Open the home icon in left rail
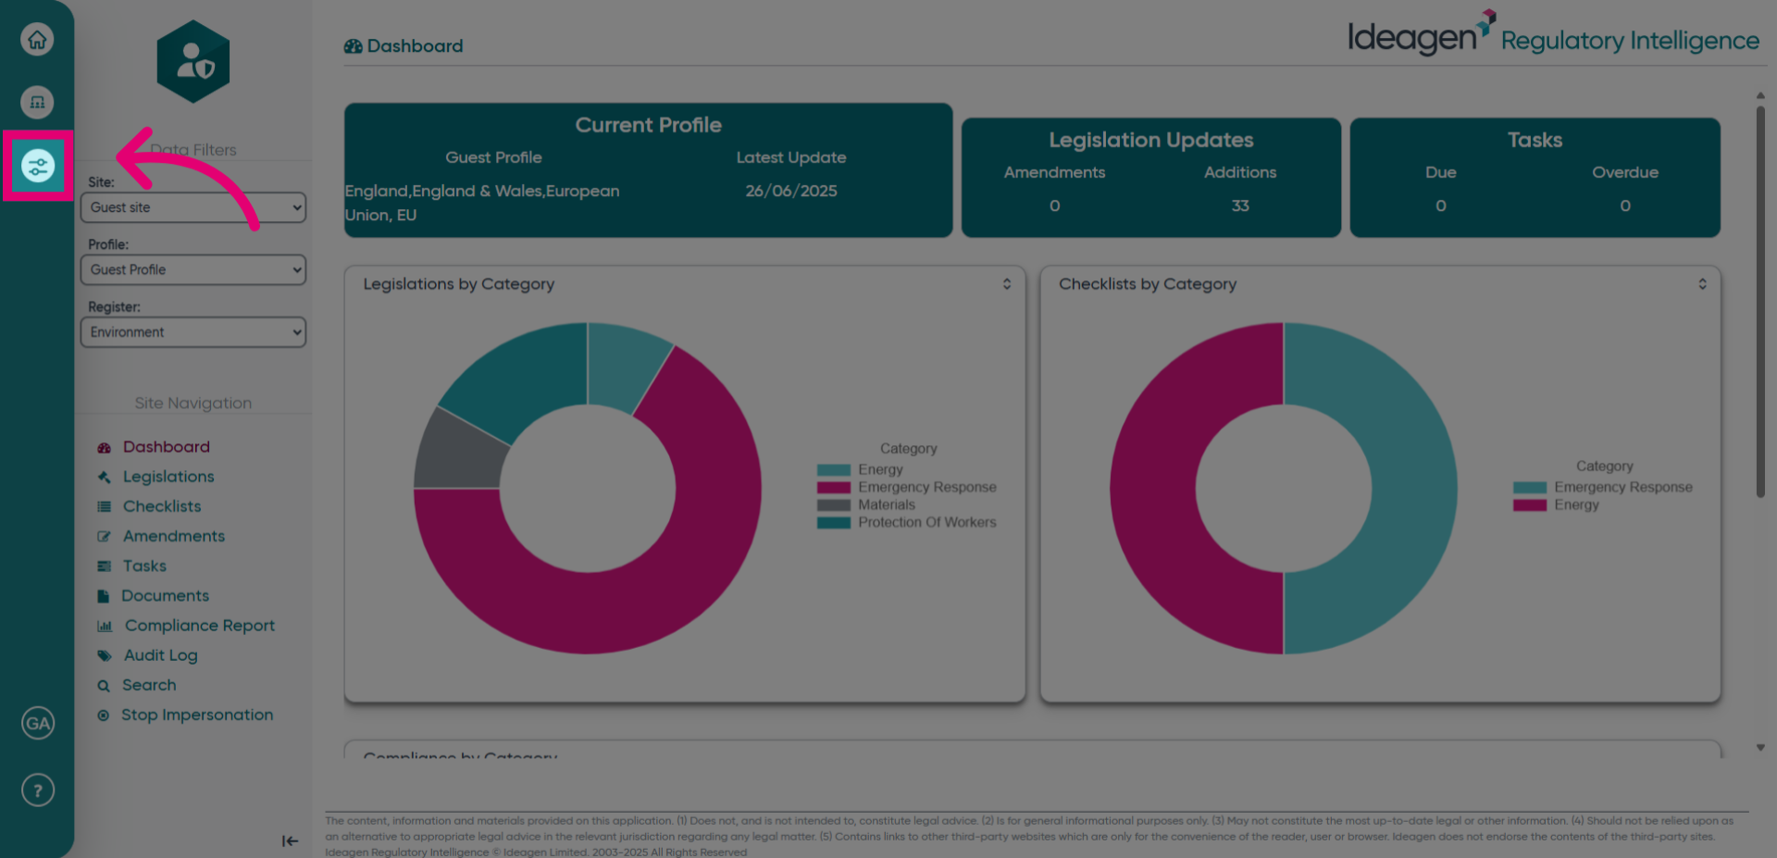This screenshot has width=1777, height=858. point(37,39)
